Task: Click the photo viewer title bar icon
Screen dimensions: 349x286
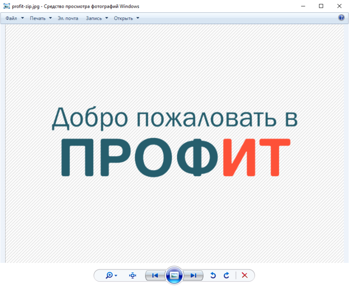Action: [7, 6]
